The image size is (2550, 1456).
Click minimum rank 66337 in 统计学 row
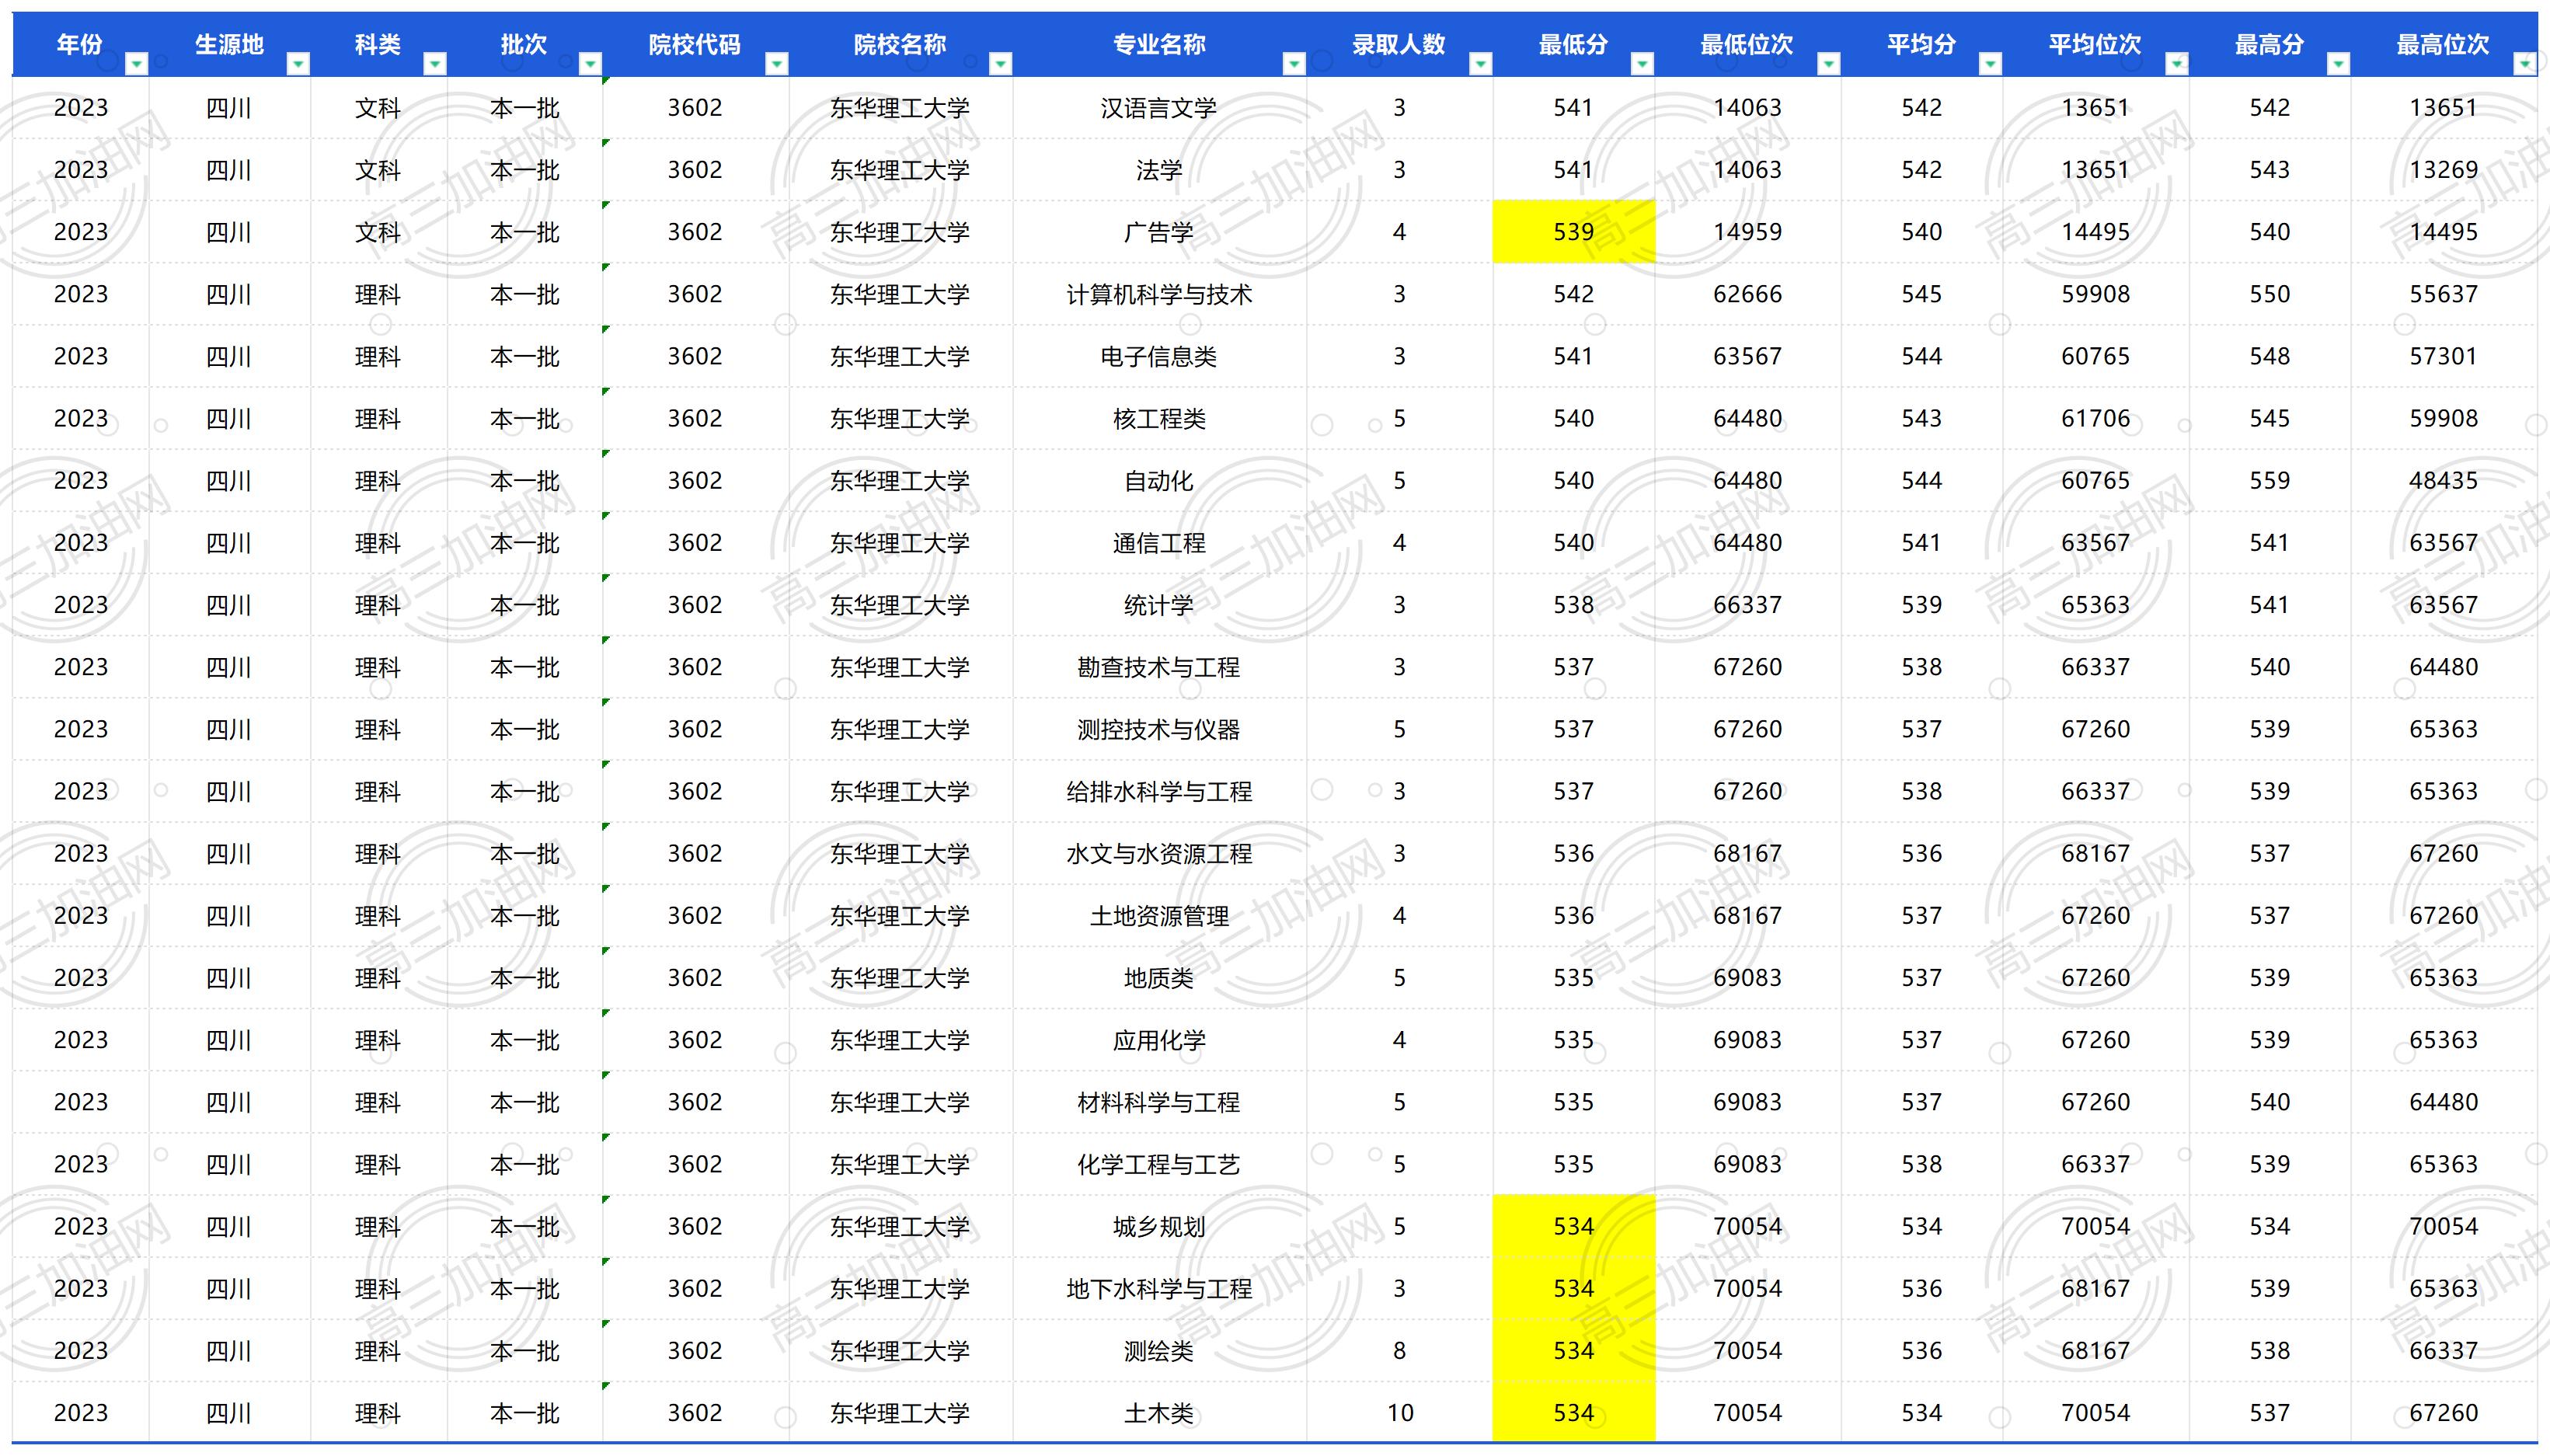click(x=1747, y=605)
